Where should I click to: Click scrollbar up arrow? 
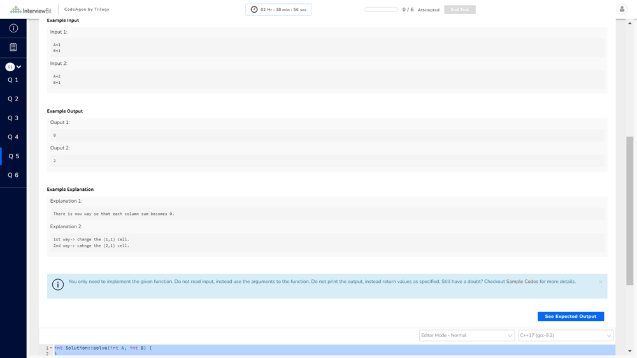(x=630, y=24)
